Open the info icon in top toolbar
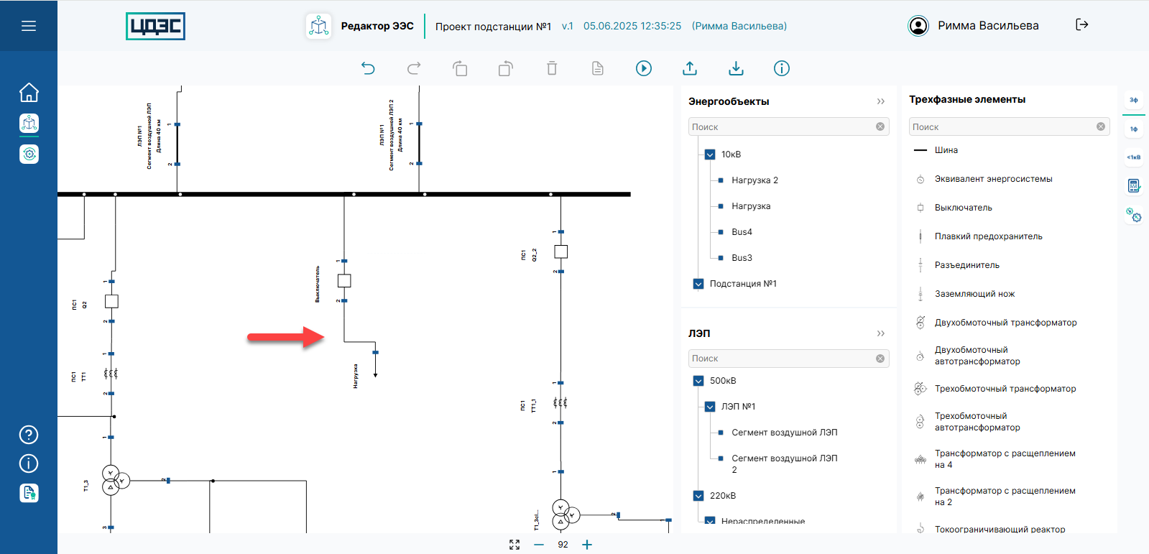This screenshot has height=554, width=1149. click(782, 68)
